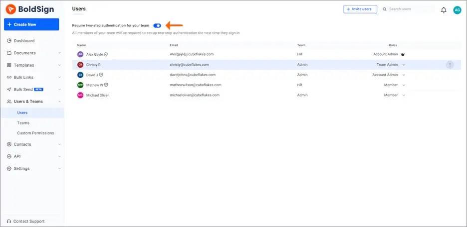Click the shield icon next to Alex Gayle

click(x=106, y=54)
